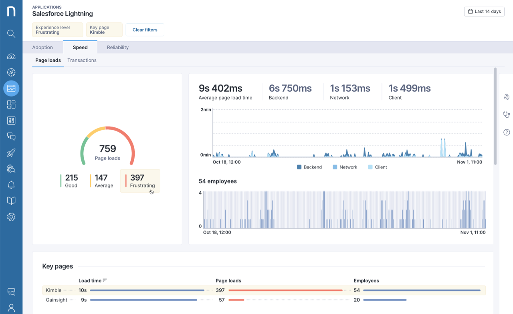
Task: Open the search magnifier in sidebar
Action: [11, 34]
